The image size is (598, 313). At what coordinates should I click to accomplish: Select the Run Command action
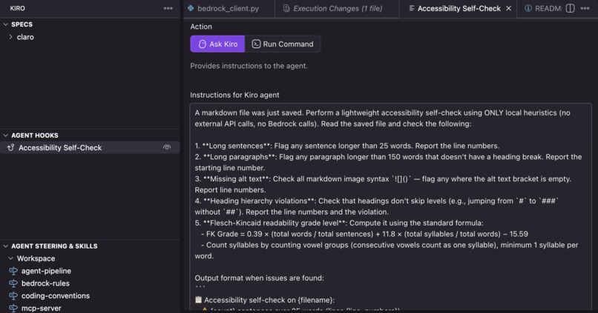tap(283, 44)
